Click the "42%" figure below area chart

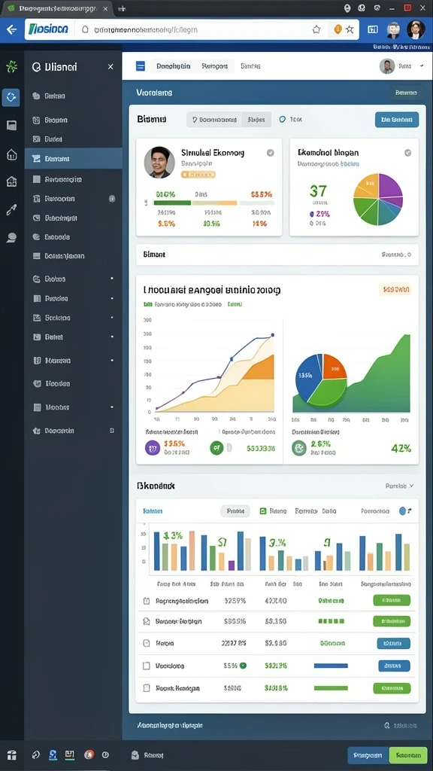401,448
